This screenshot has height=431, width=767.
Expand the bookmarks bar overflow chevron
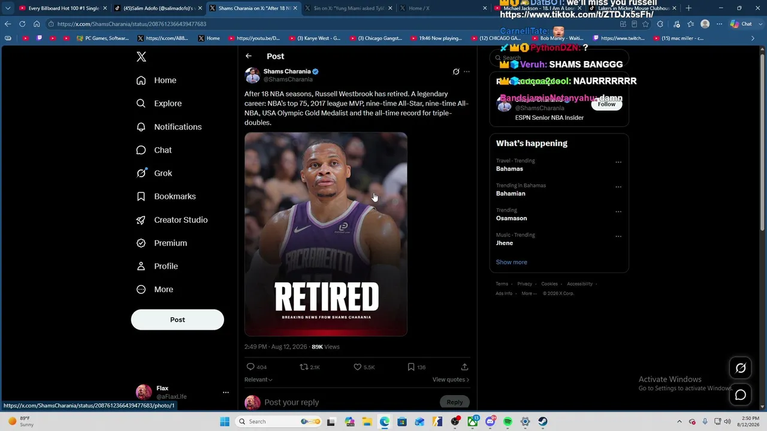(753, 38)
